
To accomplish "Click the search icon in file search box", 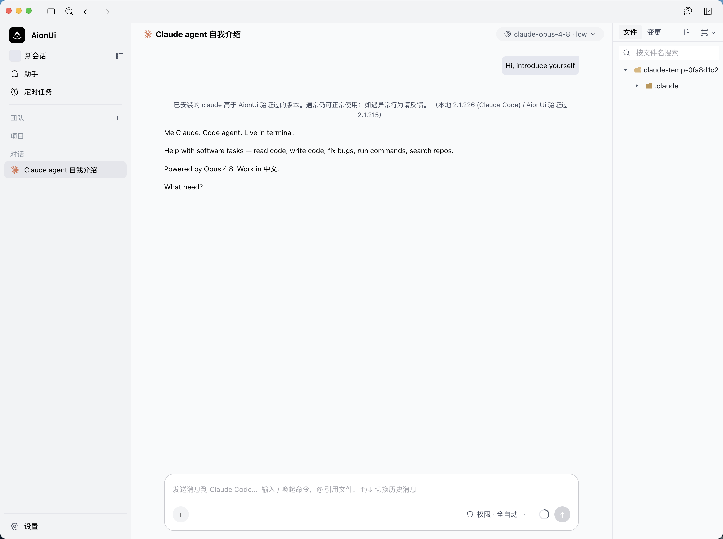I will coord(626,53).
